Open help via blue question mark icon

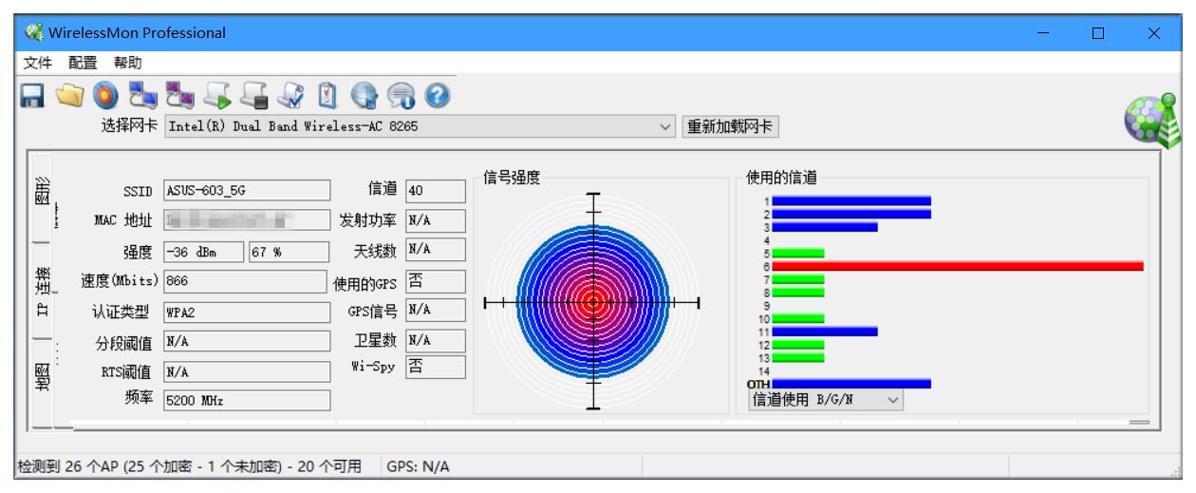click(438, 95)
